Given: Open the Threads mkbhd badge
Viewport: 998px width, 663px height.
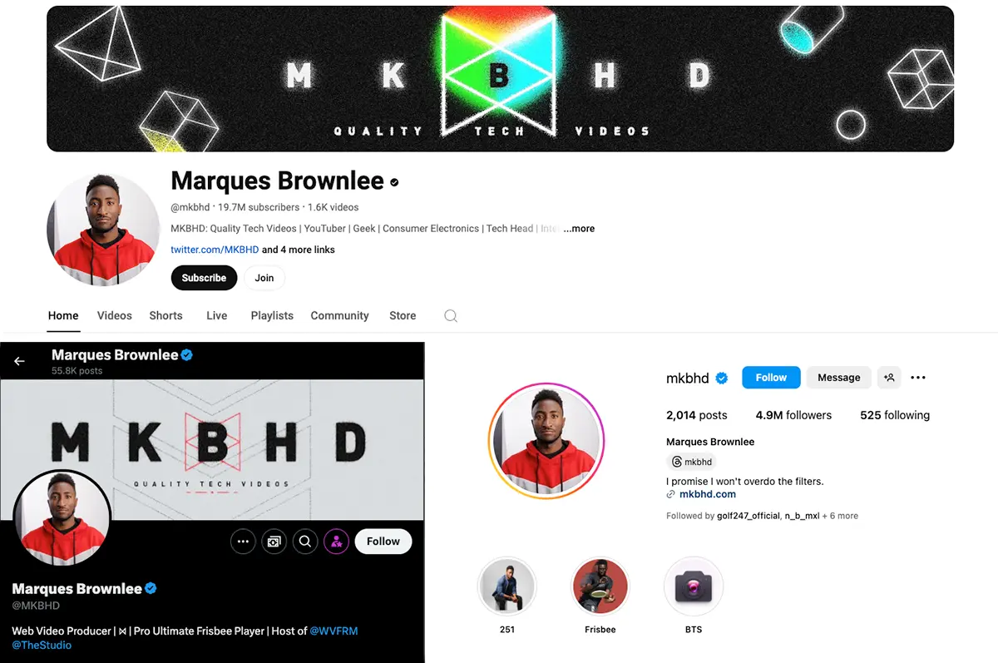Looking at the screenshot, I should [x=692, y=462].
